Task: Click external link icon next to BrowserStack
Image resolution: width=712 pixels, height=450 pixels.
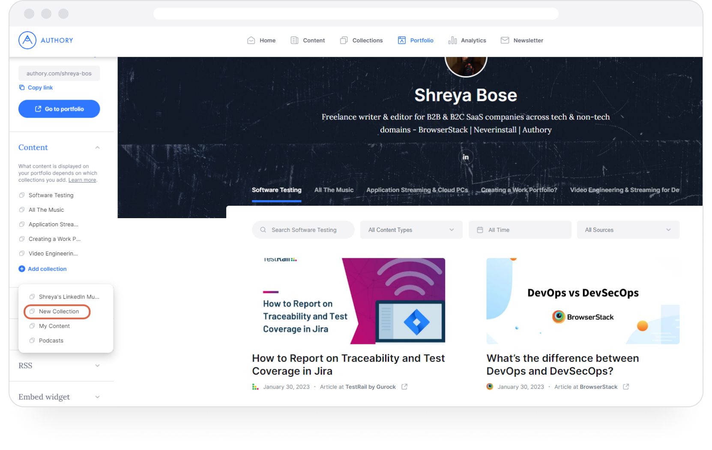Action: click(x=626, y=387)
